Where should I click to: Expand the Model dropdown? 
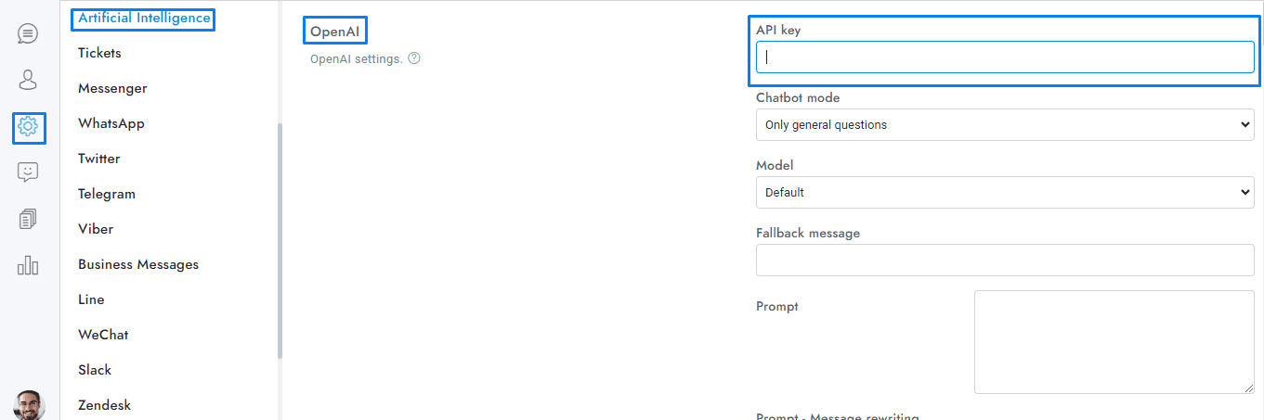coord(1005,193)
